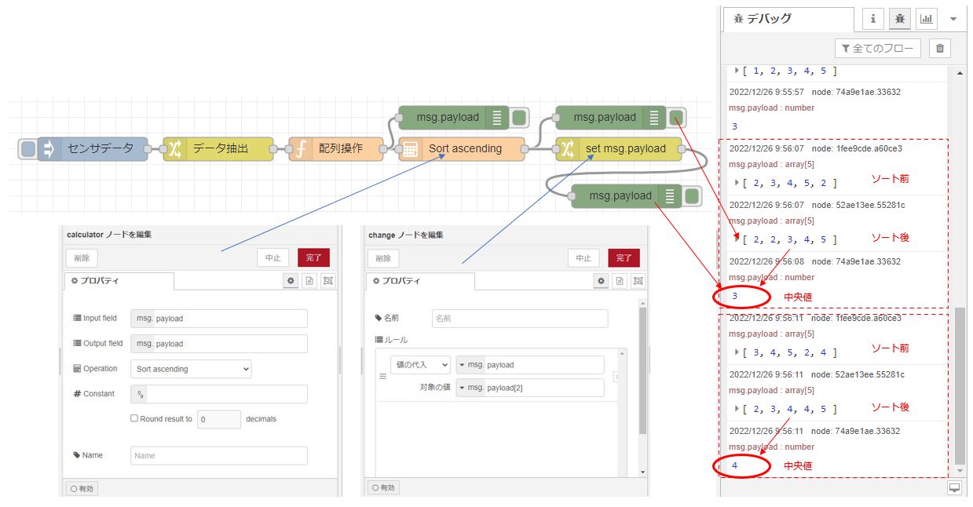The width and height of the screenshot is (973, 507).
Task: Click the function icon on 配列操作 node
Action: tap(300, 149)
